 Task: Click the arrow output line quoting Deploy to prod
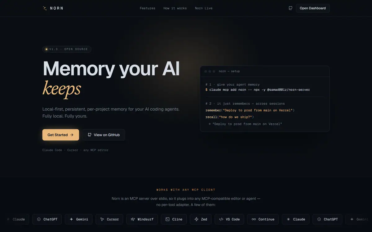245,124
